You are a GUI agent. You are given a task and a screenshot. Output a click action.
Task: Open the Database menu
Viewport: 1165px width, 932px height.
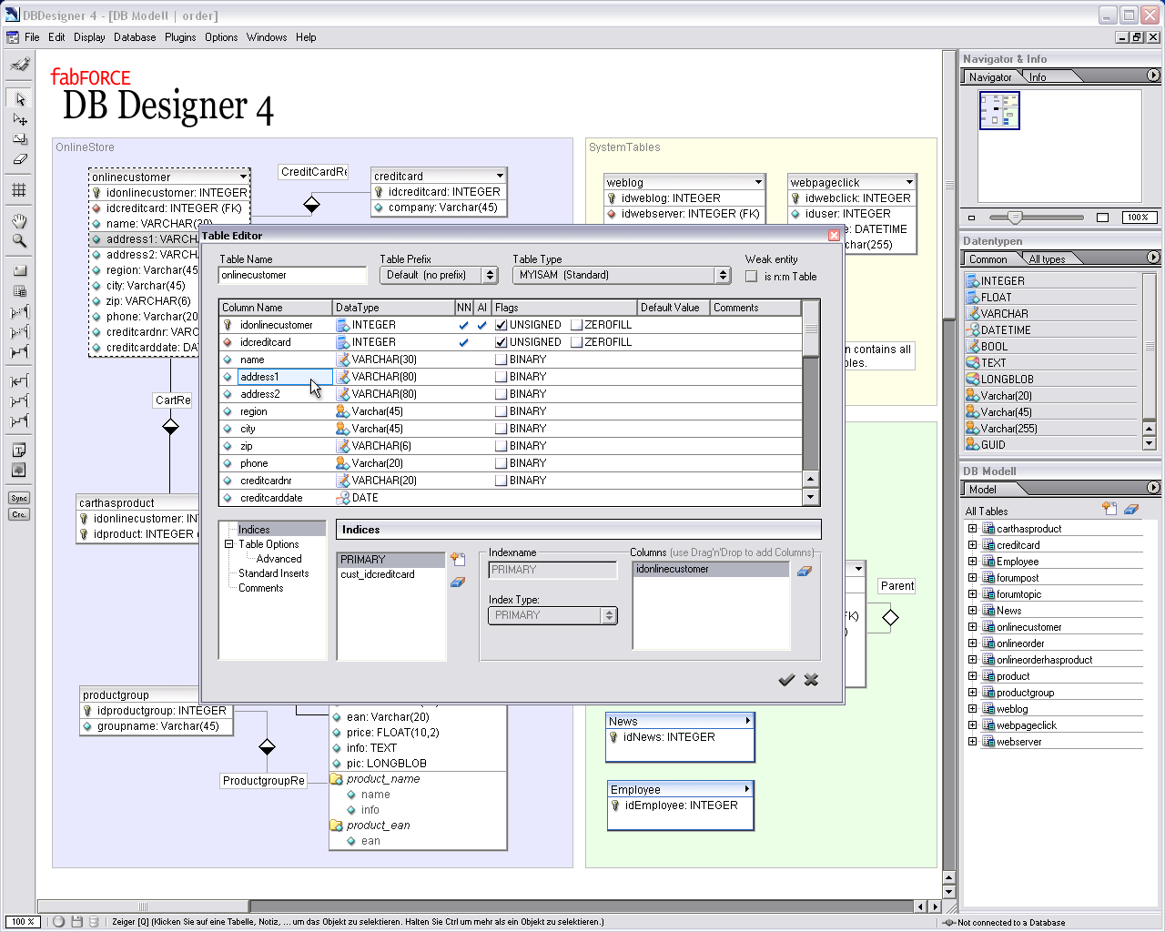coord(135,37)
